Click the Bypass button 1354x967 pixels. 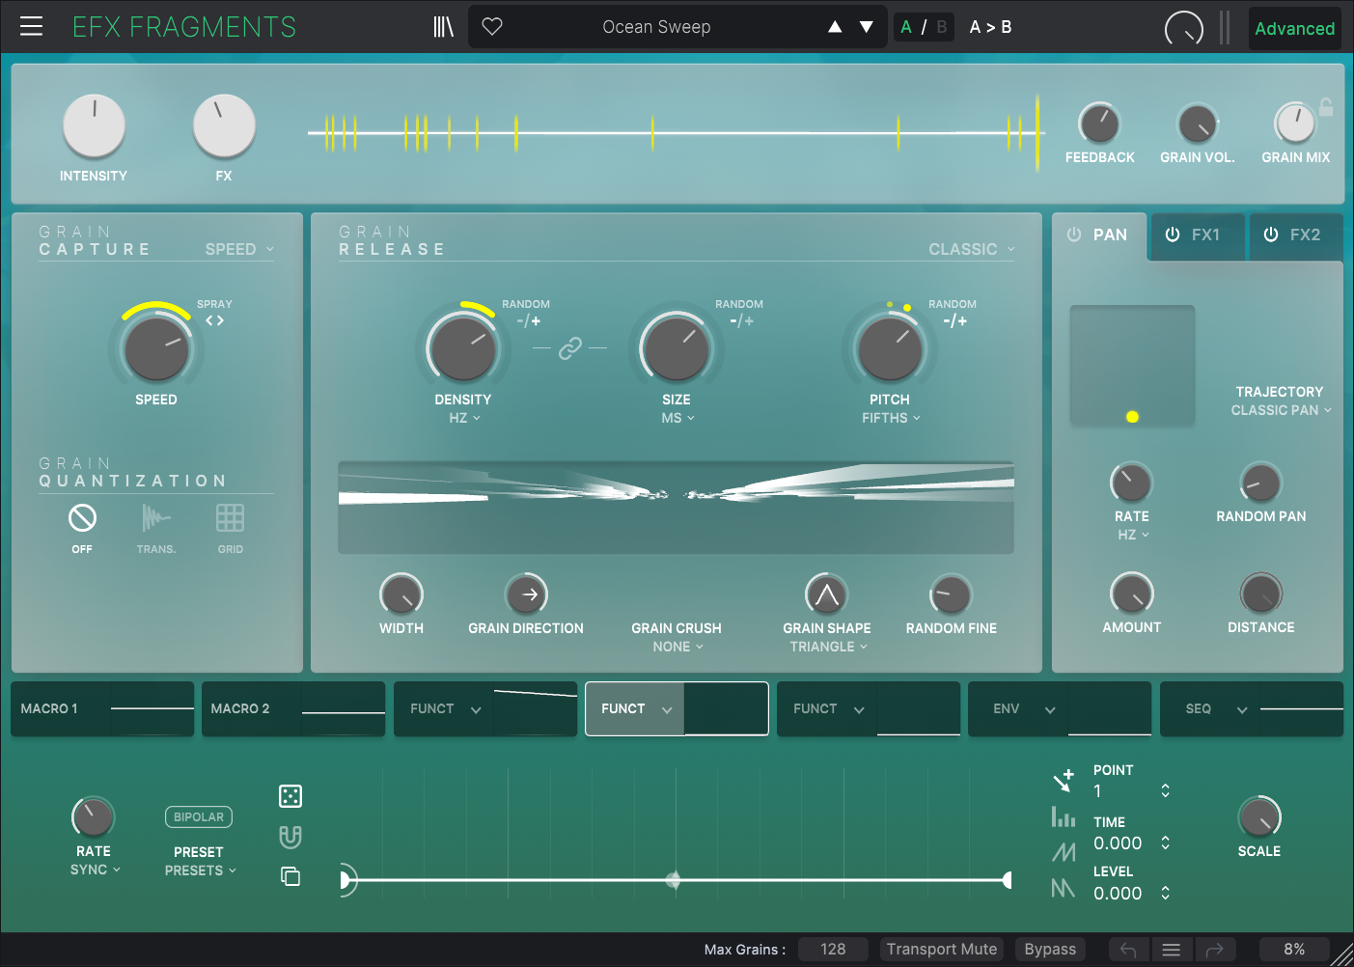pos(1050,949)
